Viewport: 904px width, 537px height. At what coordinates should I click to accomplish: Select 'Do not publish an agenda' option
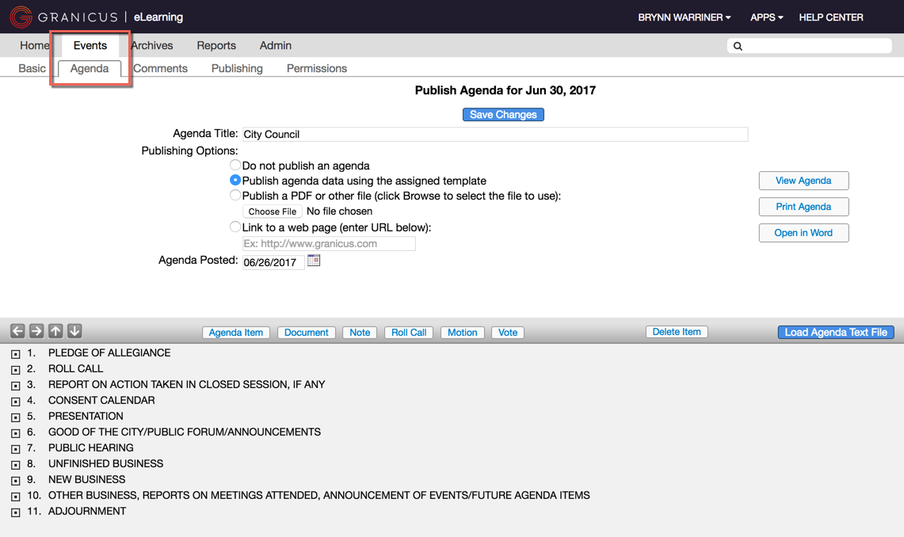point(235,166)
